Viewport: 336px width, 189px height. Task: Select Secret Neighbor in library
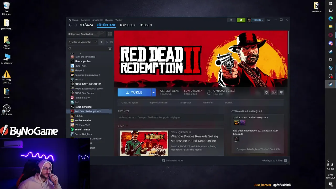89,134
